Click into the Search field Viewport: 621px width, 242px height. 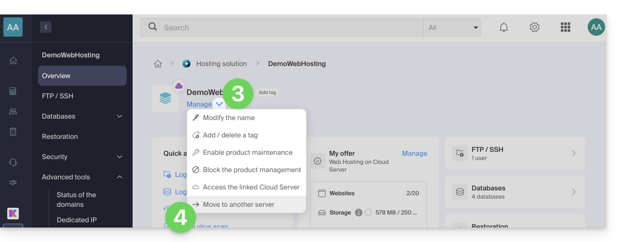coord(289,27)
